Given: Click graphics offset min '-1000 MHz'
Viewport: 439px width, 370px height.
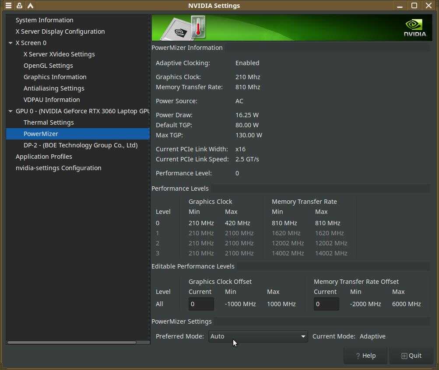Looking at the screenshot, I should (240, 304).
